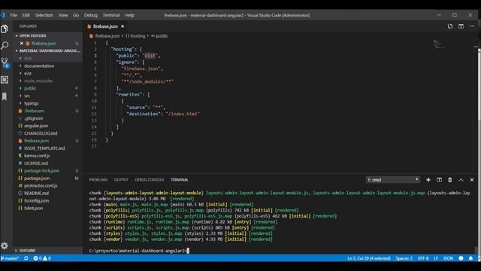Open the Explorer view in activity bar
Viewport: 481px width, 271px height.
coord(5,29)
